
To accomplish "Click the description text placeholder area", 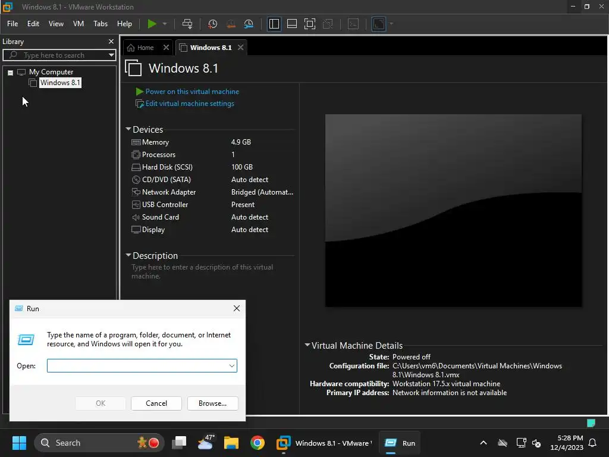I will [202, 271].
